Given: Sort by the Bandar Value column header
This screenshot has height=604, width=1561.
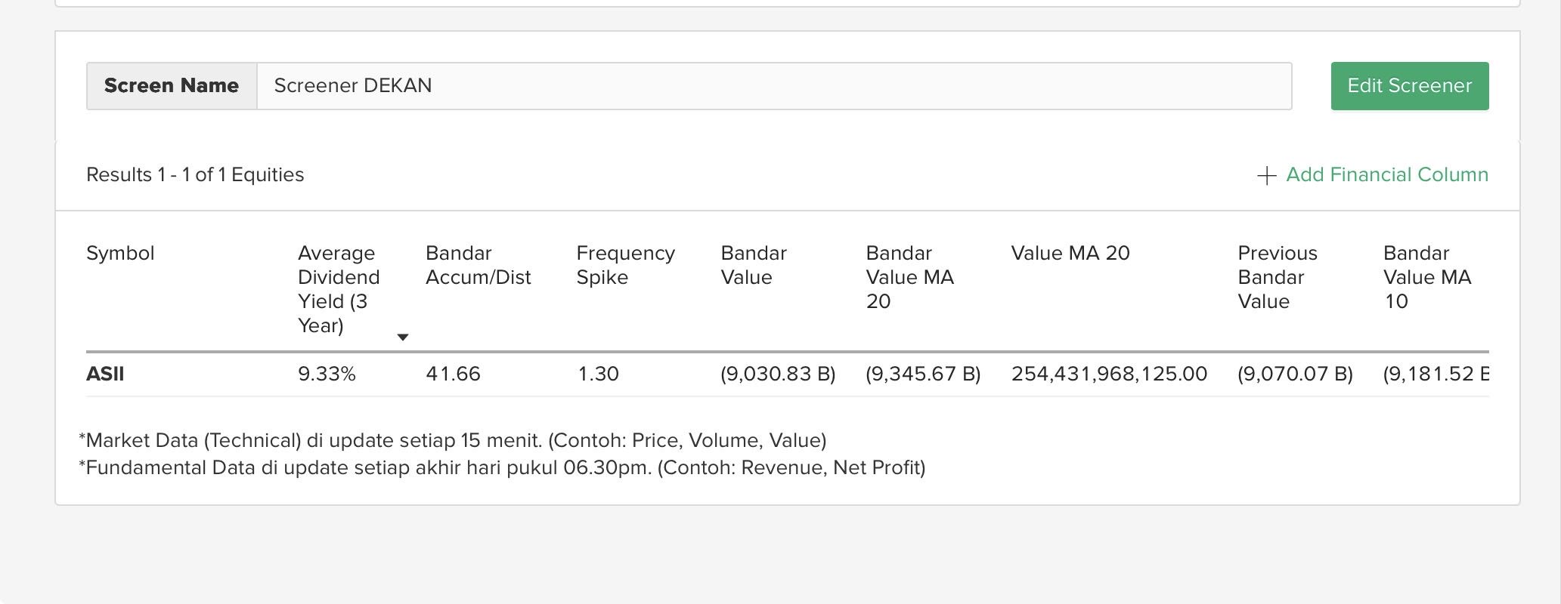Looking at the screenshot, I should coord(753,265).
